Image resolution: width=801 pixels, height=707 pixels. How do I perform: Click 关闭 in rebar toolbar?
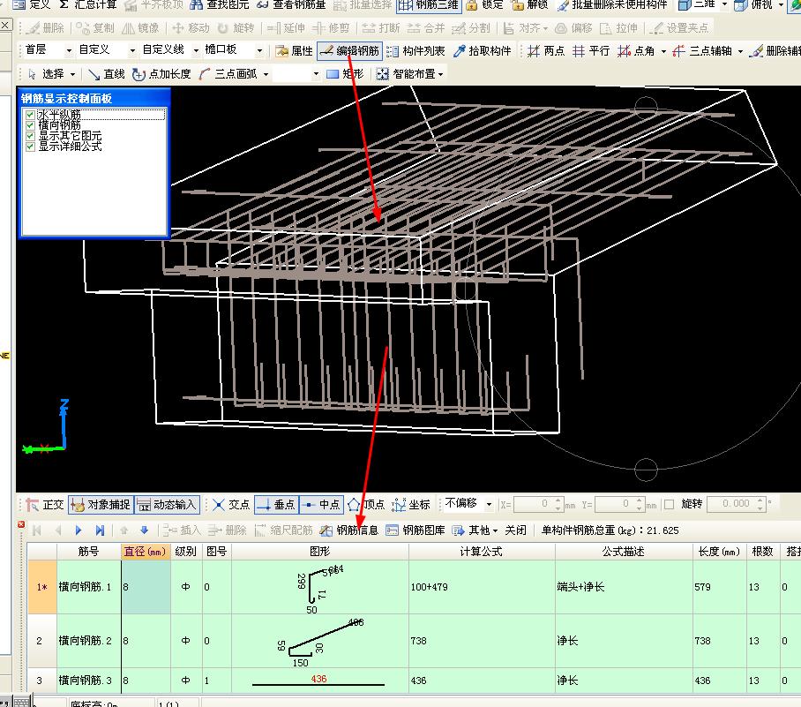click(515, 530)
